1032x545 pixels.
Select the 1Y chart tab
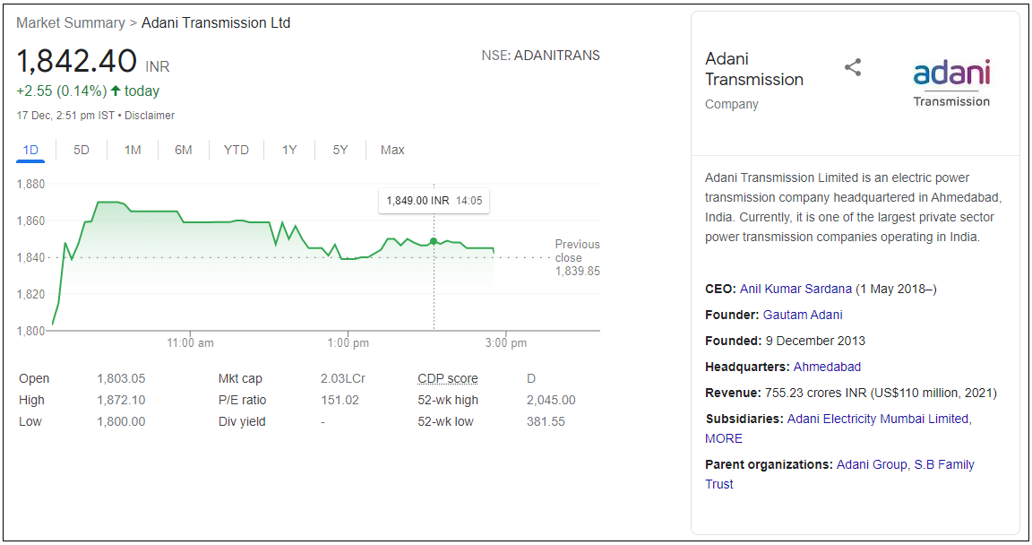(x=289, y=150)
